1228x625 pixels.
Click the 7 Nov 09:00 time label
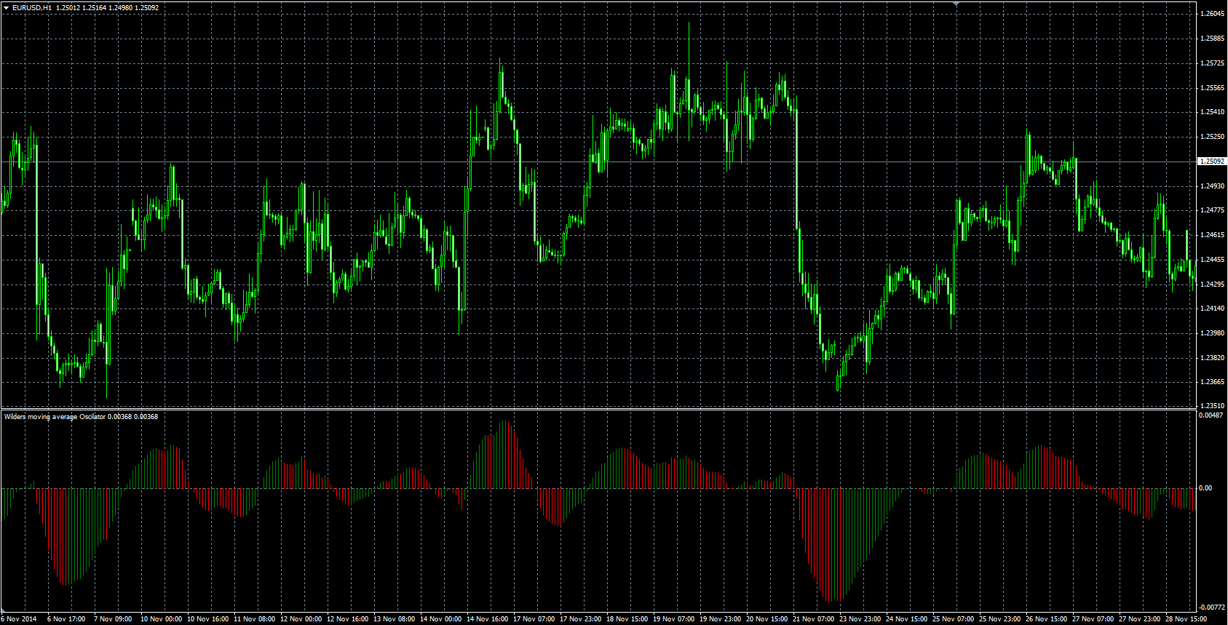point(113,619)
